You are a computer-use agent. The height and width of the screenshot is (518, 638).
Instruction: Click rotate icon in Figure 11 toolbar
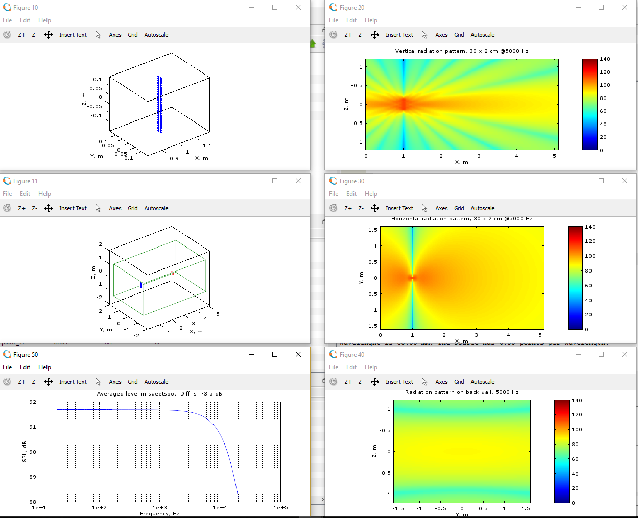pyautogui.click(x=7, y=208)
